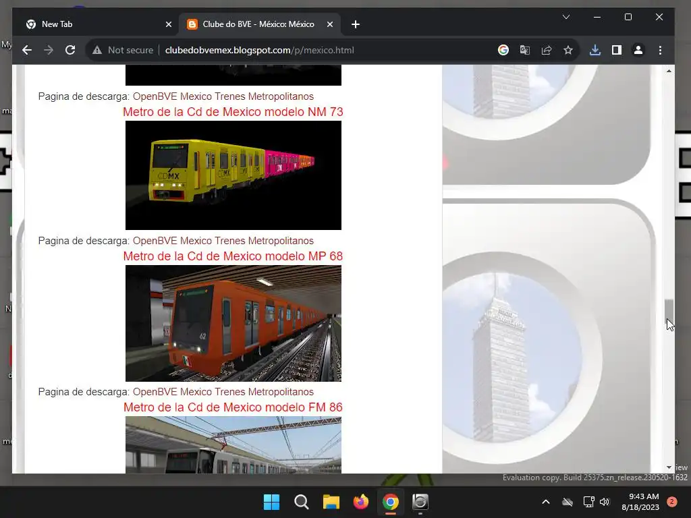The image size is (691, 518).
Task: Open the Chrome downloads icon
Action: coord(595,50)
